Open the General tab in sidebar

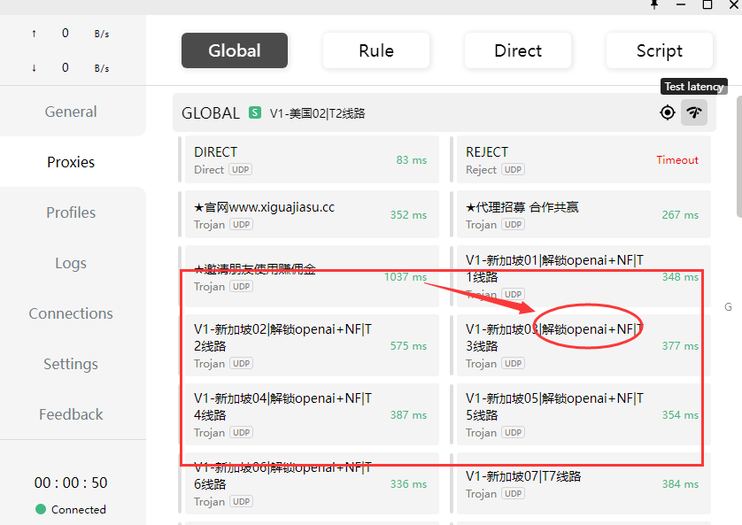(x=71, y=112)
